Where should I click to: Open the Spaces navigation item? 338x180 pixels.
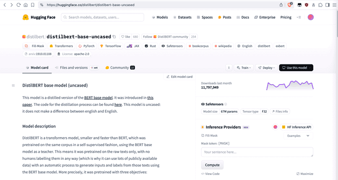[205, 17]
